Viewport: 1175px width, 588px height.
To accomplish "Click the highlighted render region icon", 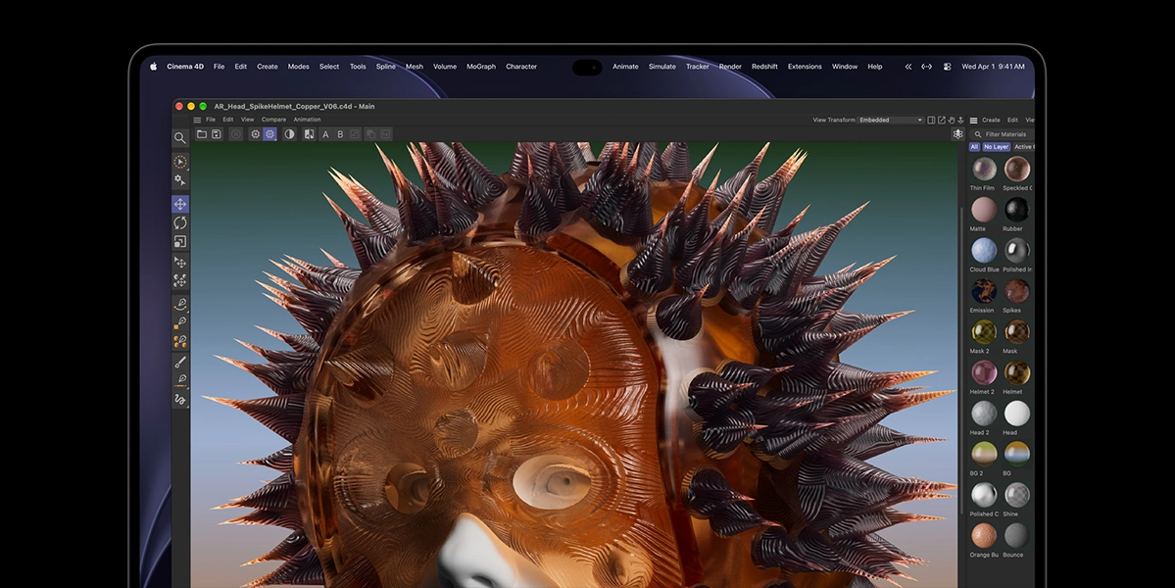I will point(269,134).
